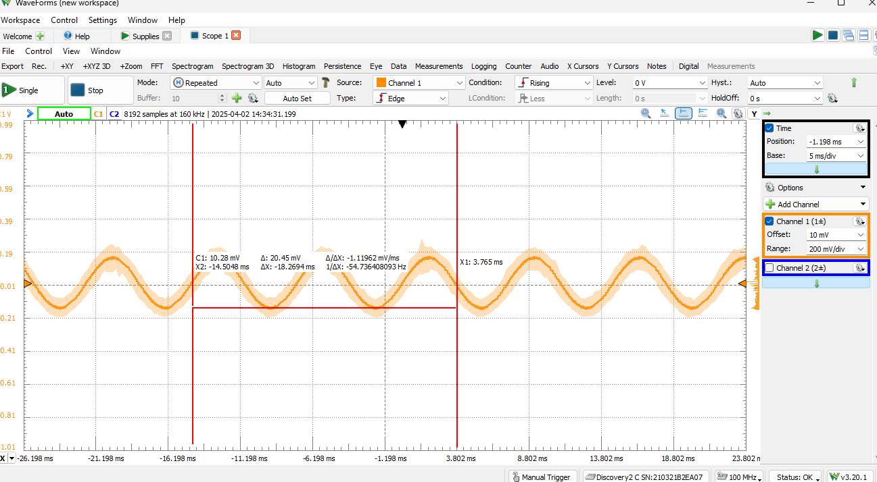Open the X Cursors toolbar item

(x=582, y=66)
